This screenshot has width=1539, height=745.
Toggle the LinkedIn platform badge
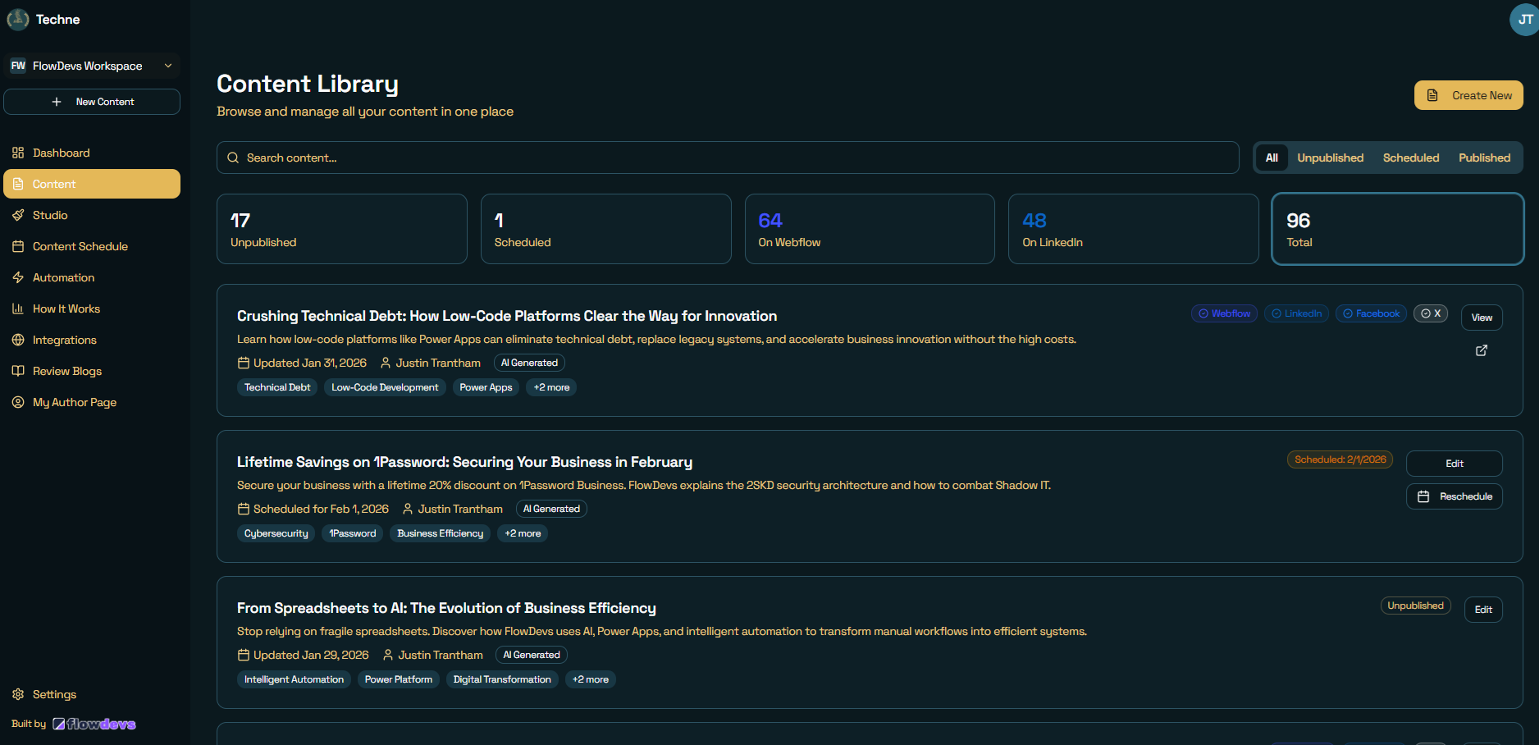(1296, 313)
